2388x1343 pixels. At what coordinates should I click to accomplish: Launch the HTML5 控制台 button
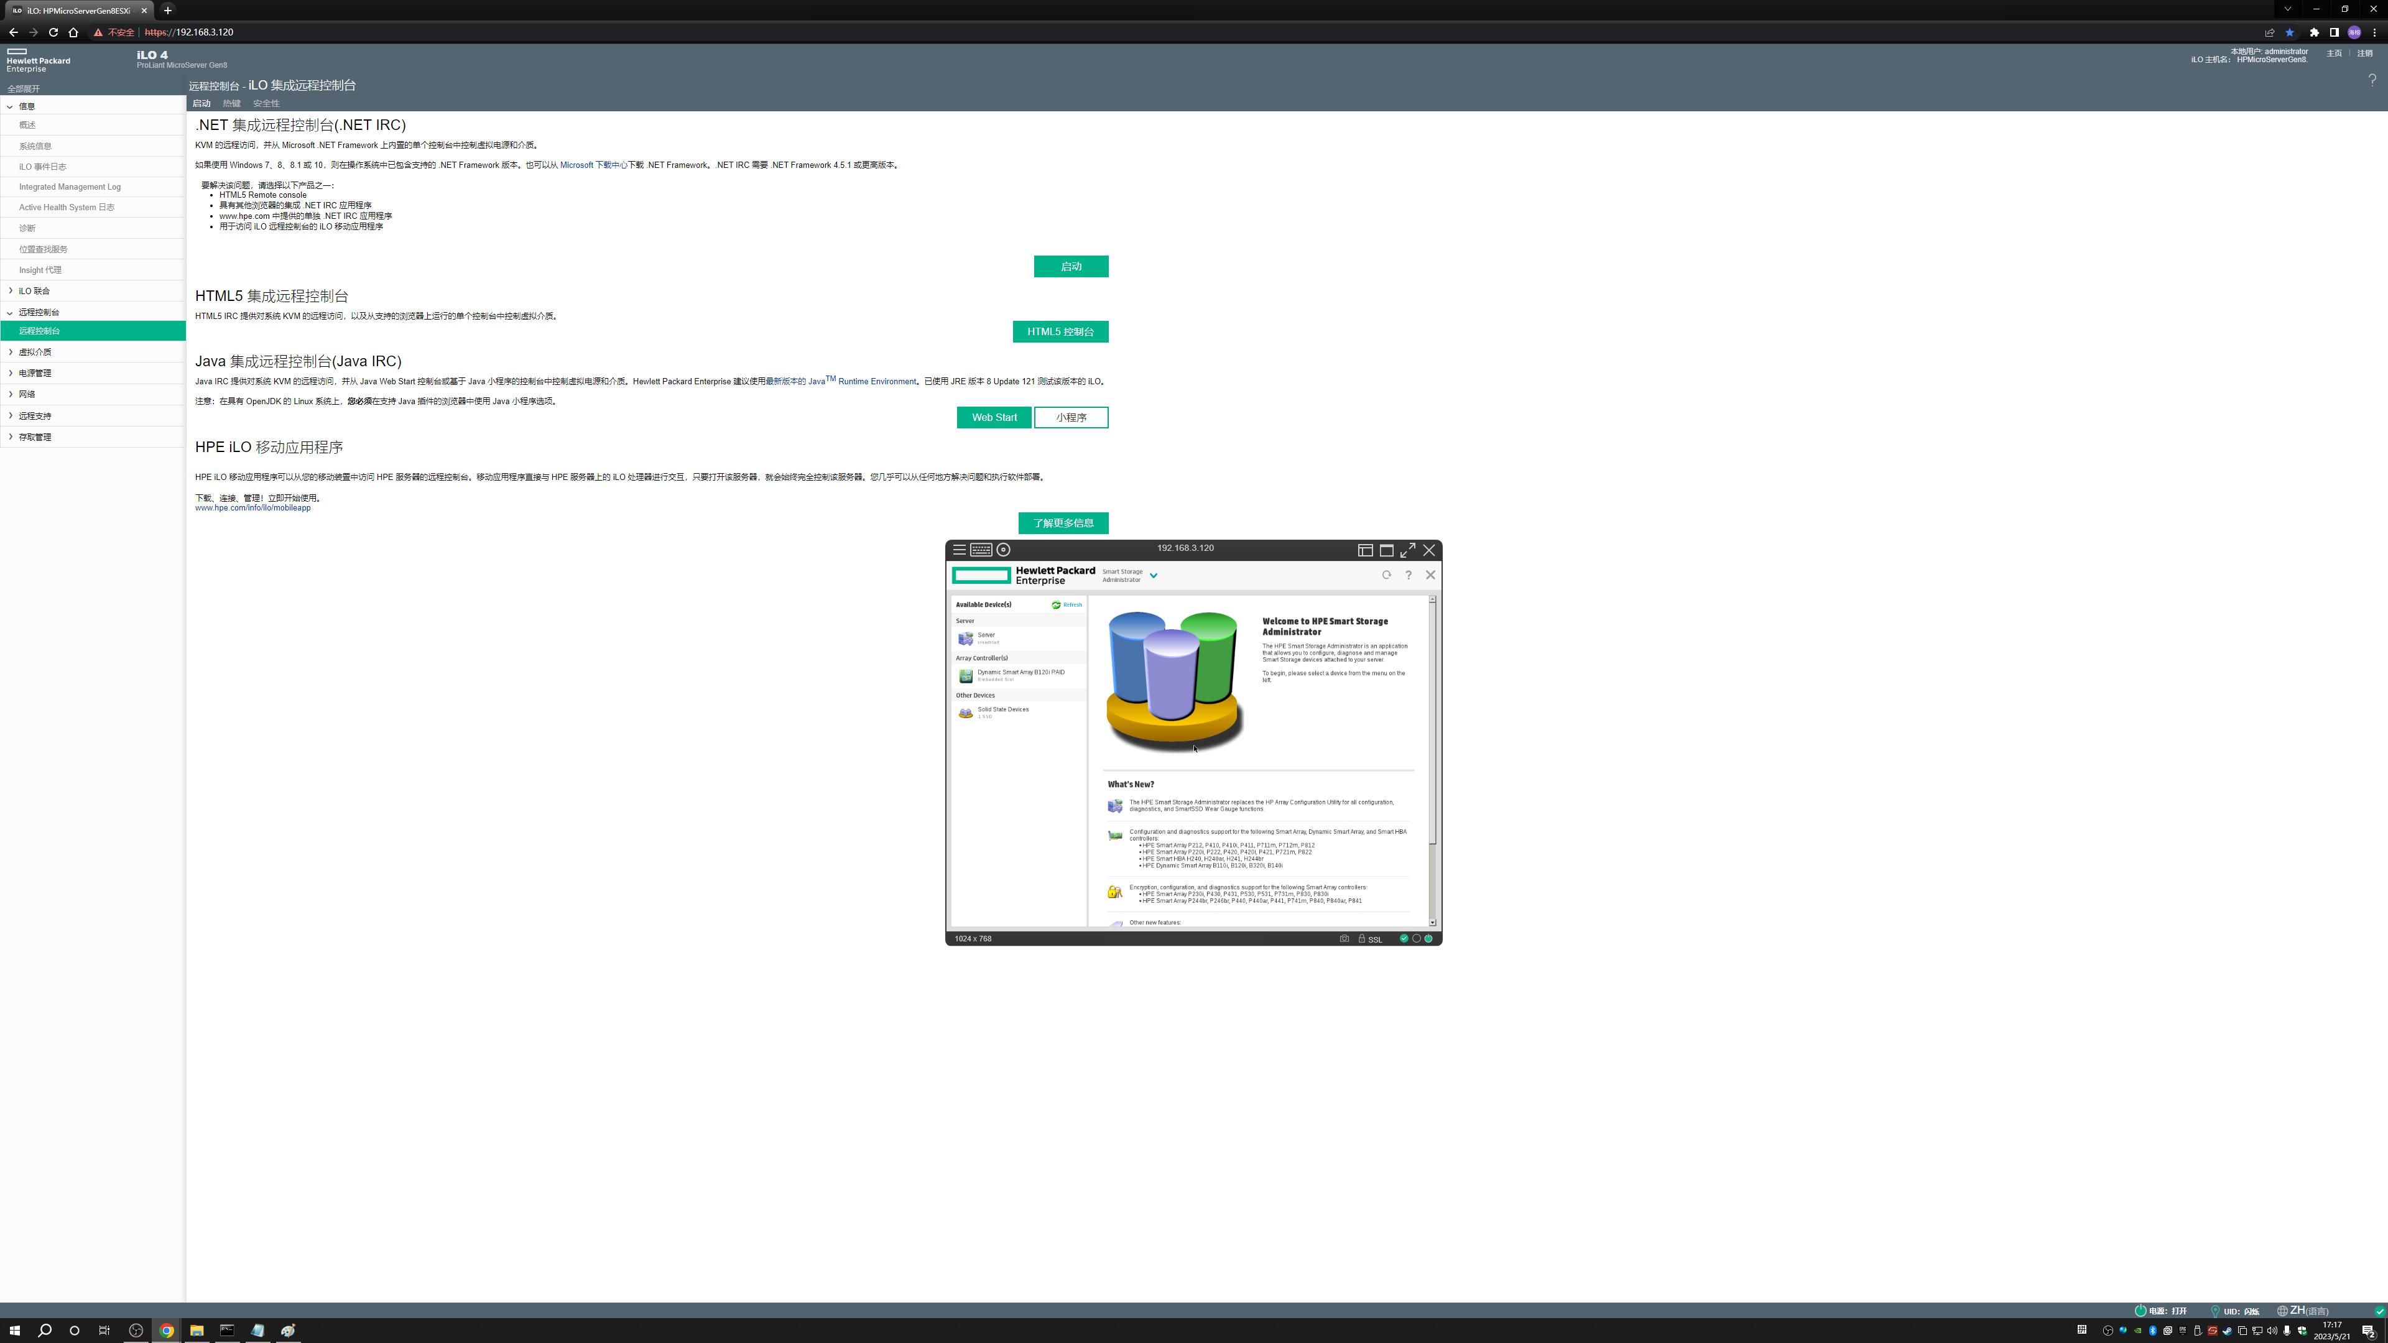pyautogui.click(x=1060, y=332)
